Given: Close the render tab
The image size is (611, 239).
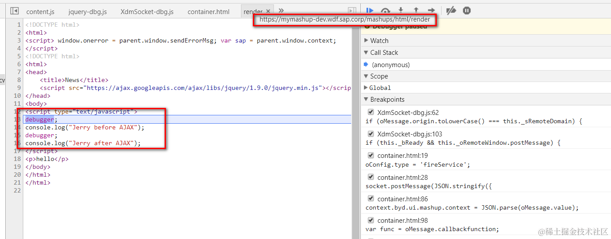Looking at the screenshot, I should 268,11.
